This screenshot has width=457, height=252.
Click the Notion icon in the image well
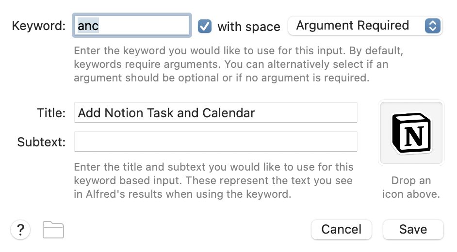tap(411, 133)
